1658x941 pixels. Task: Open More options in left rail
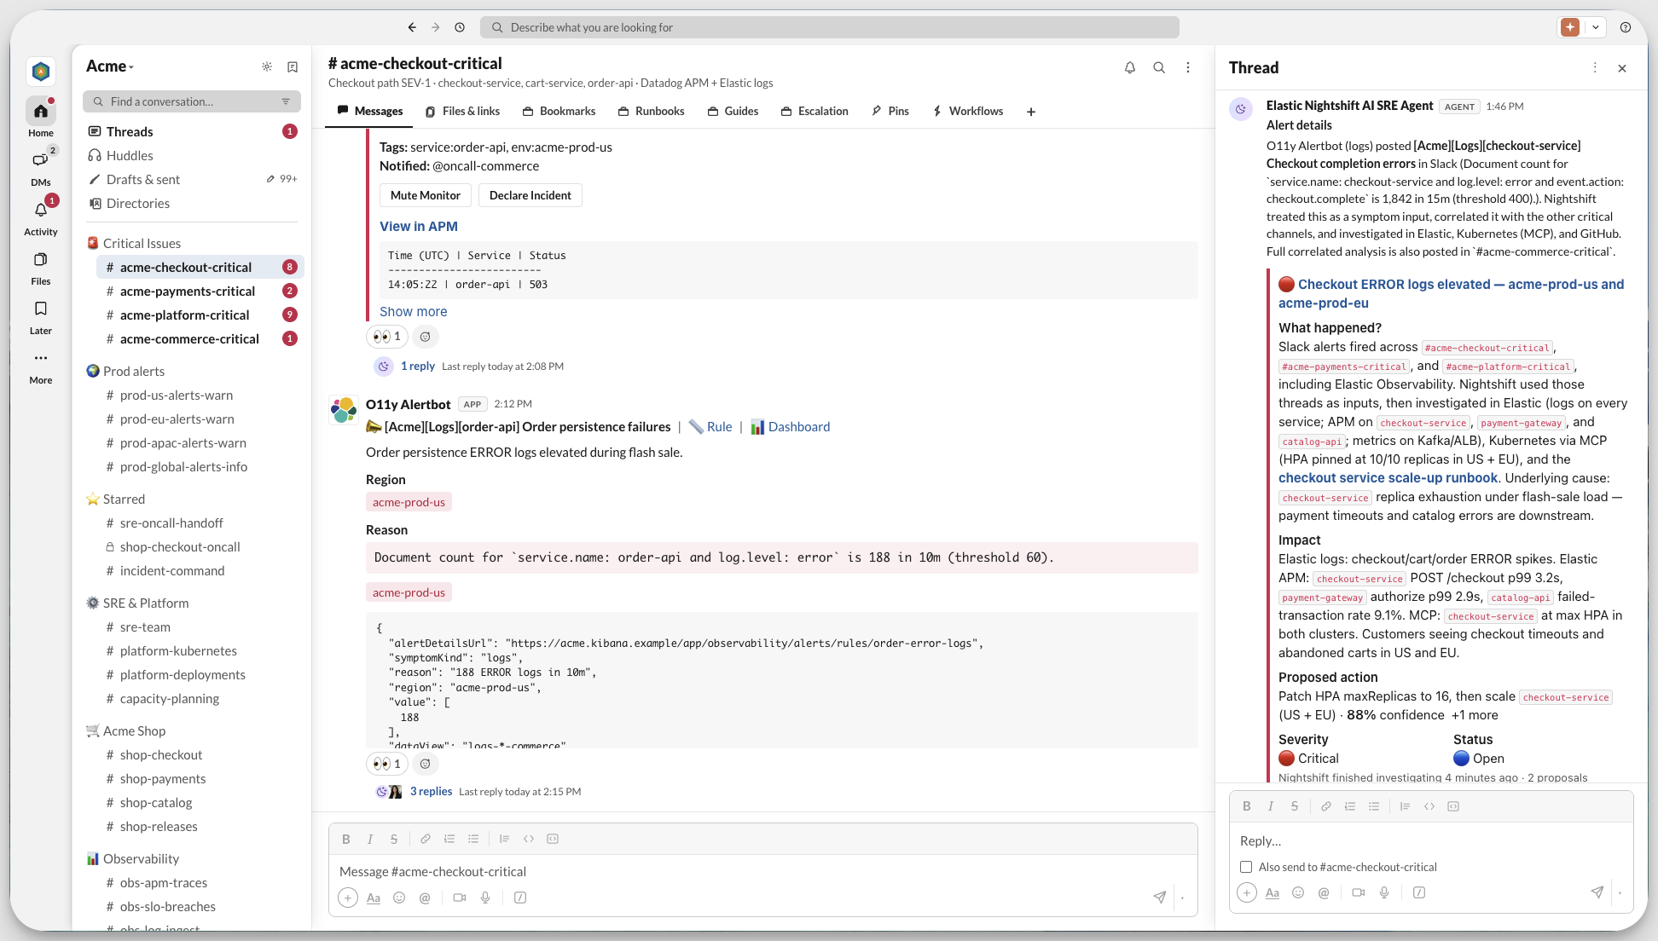click(40, 365)
